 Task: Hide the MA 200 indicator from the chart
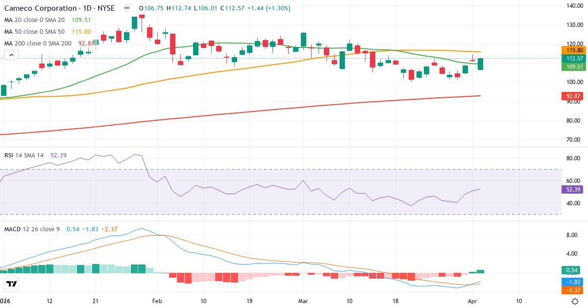click(39, 43)
